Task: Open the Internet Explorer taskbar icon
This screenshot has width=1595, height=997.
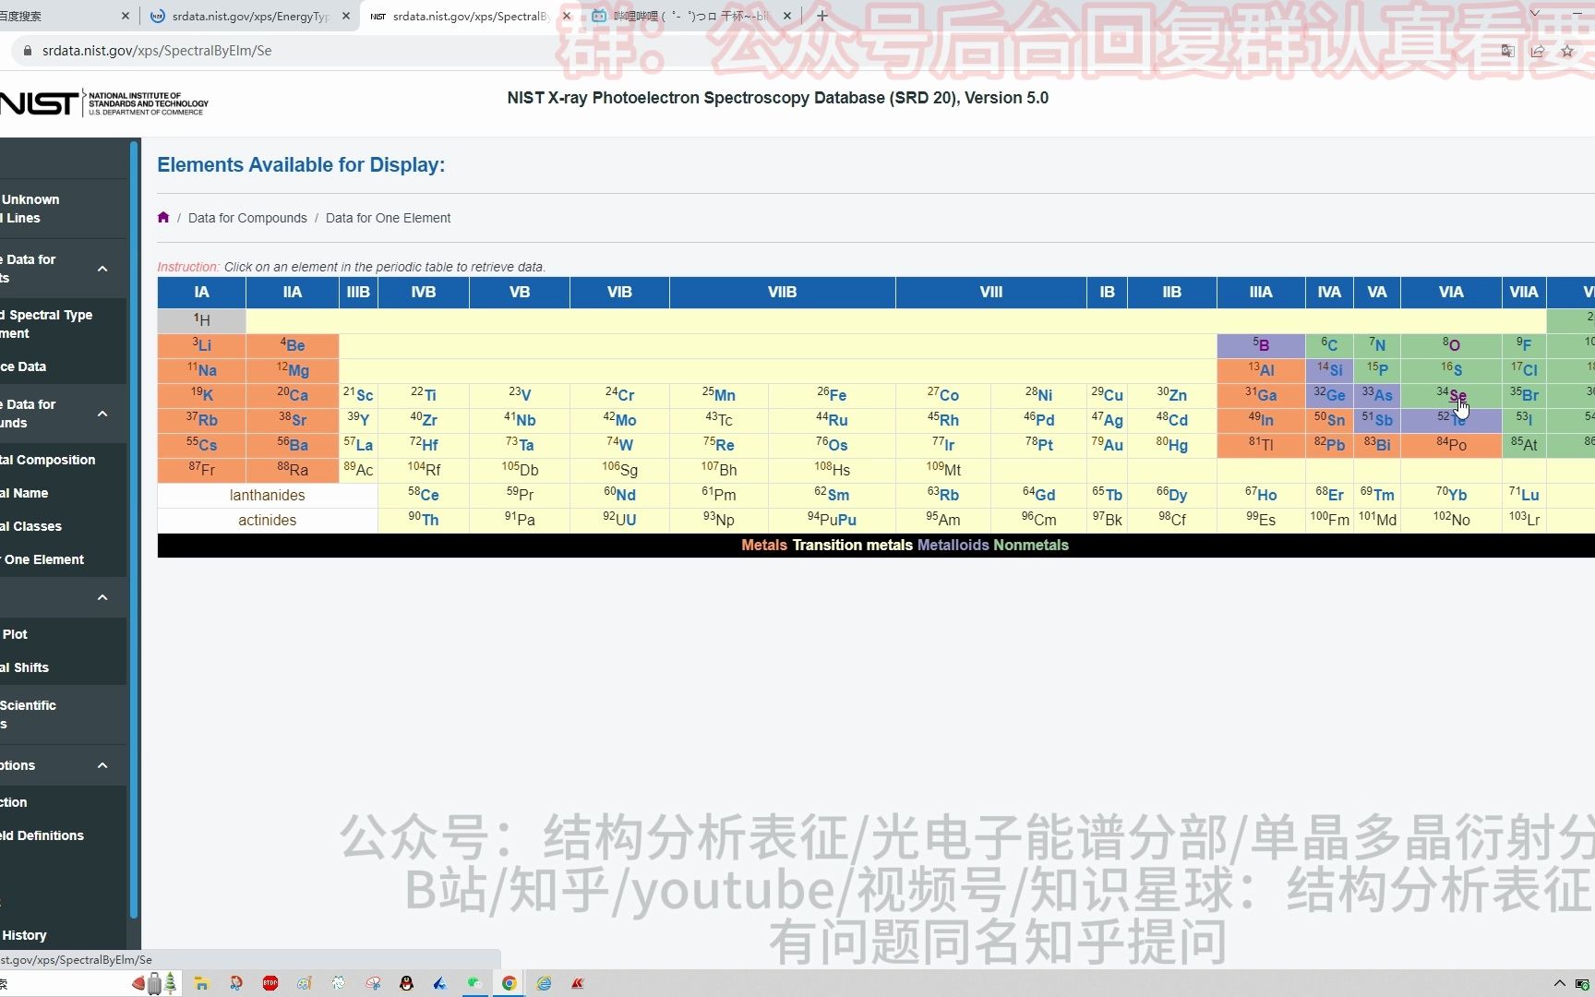Action: [x=544, y=983]
